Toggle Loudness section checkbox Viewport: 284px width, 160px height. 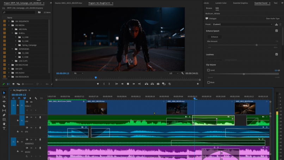click(277, 54)
